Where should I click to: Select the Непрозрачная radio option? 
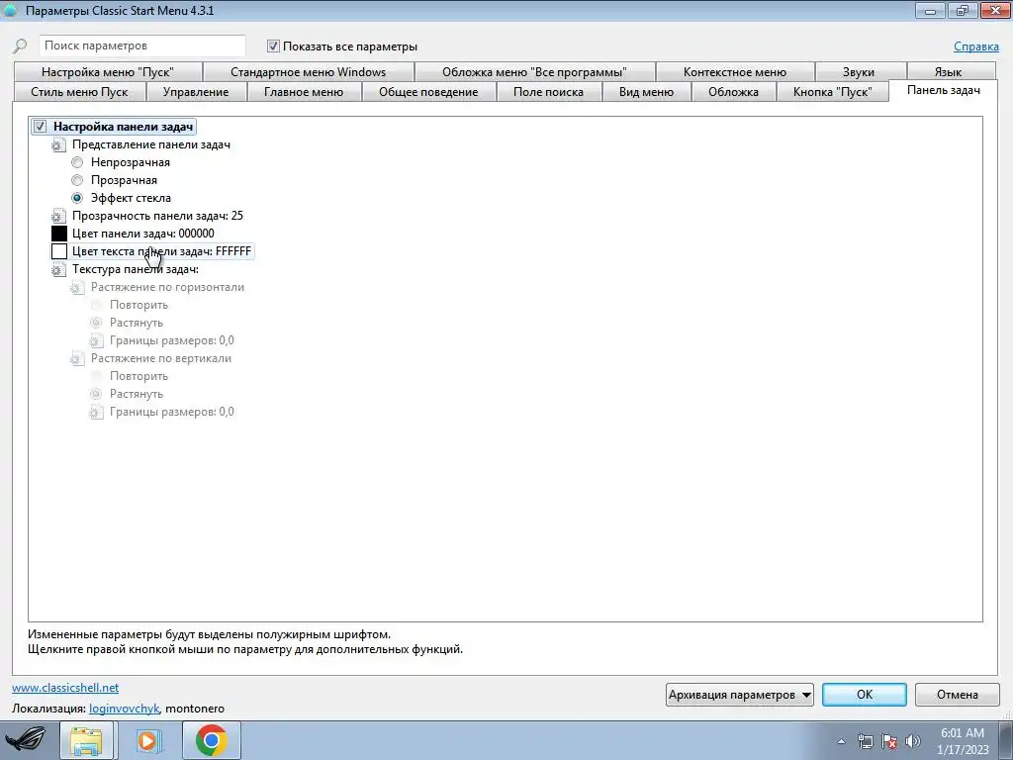(x=77, y=162)
